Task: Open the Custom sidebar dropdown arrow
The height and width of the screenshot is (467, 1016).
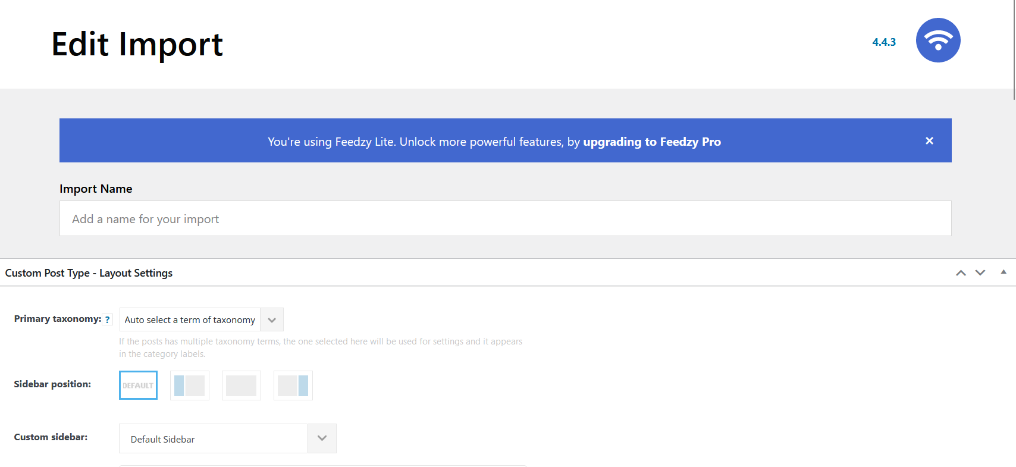Action: (x=322, y=438)
